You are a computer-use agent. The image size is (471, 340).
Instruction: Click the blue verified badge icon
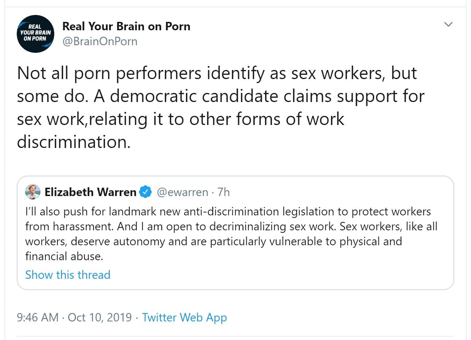[145, 192]
